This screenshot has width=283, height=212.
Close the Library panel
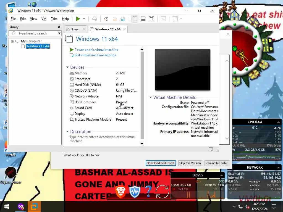tap(59, 27)
